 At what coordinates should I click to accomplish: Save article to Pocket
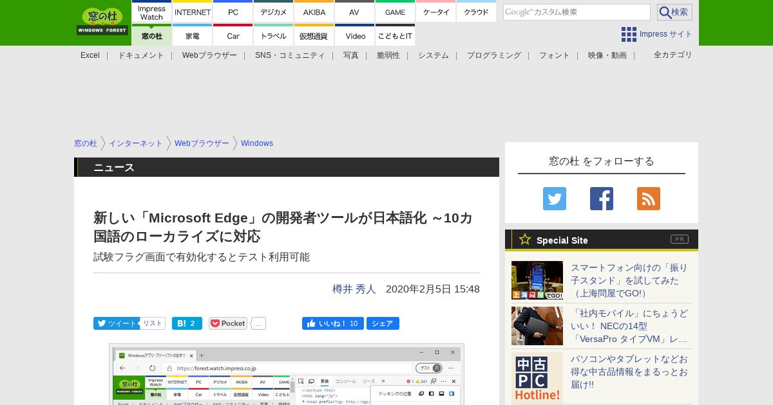pos(228,323)
